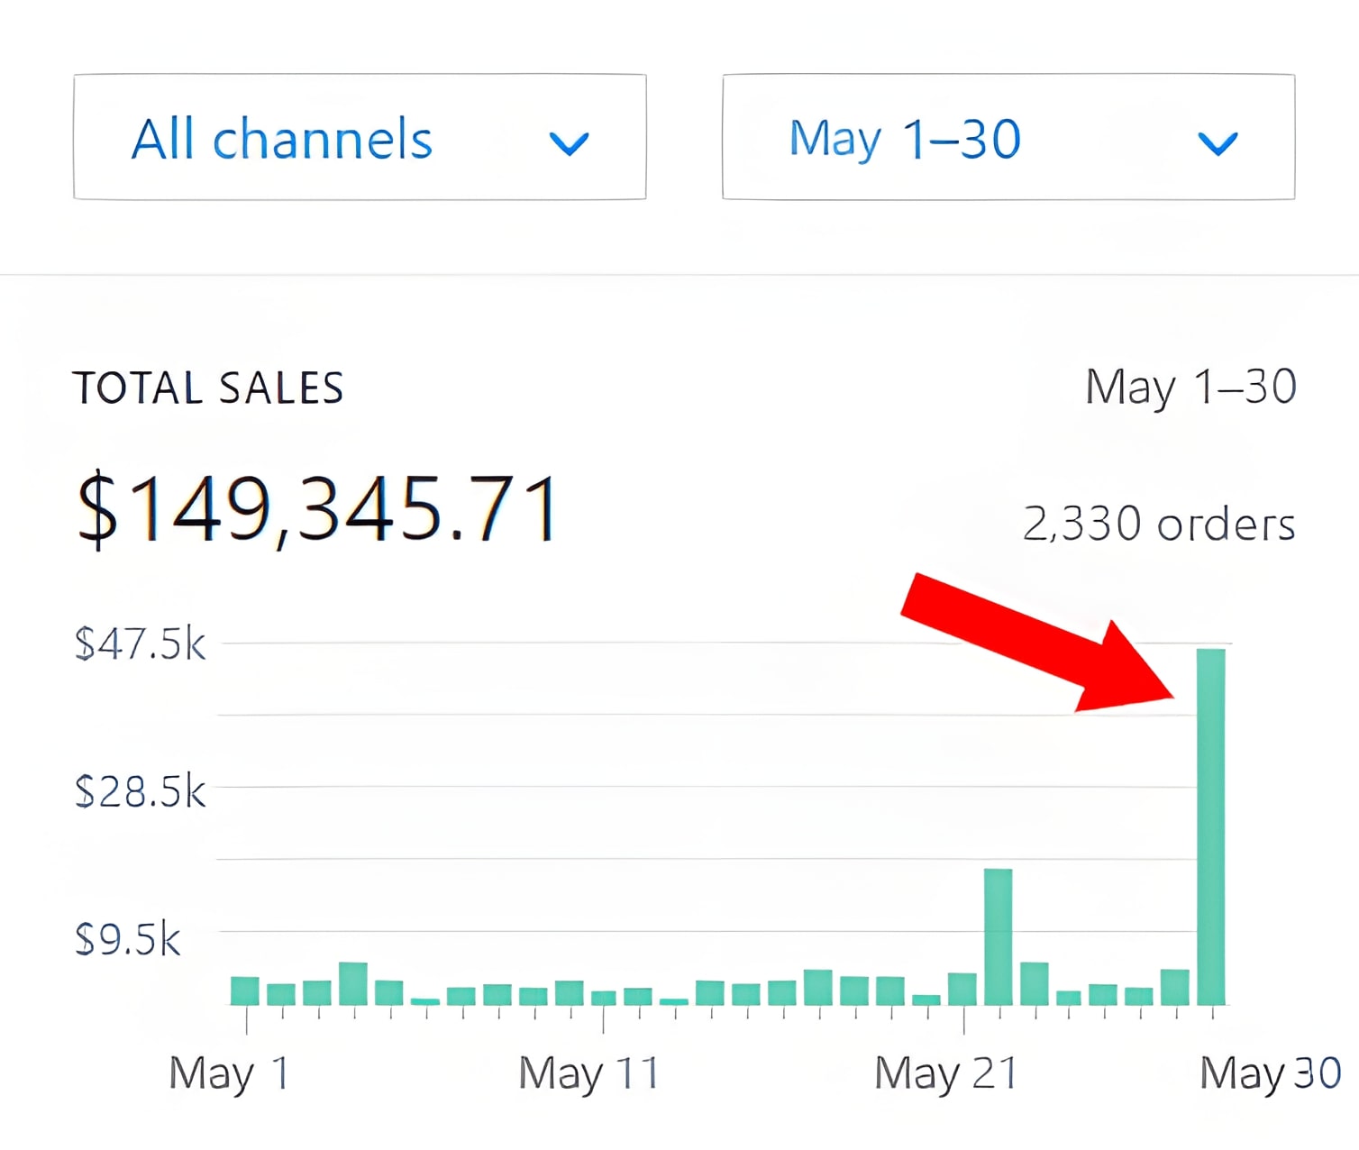1359x1150 pixels.
Task: Click the $9.5k y-axis label
Action: point(127,939)
